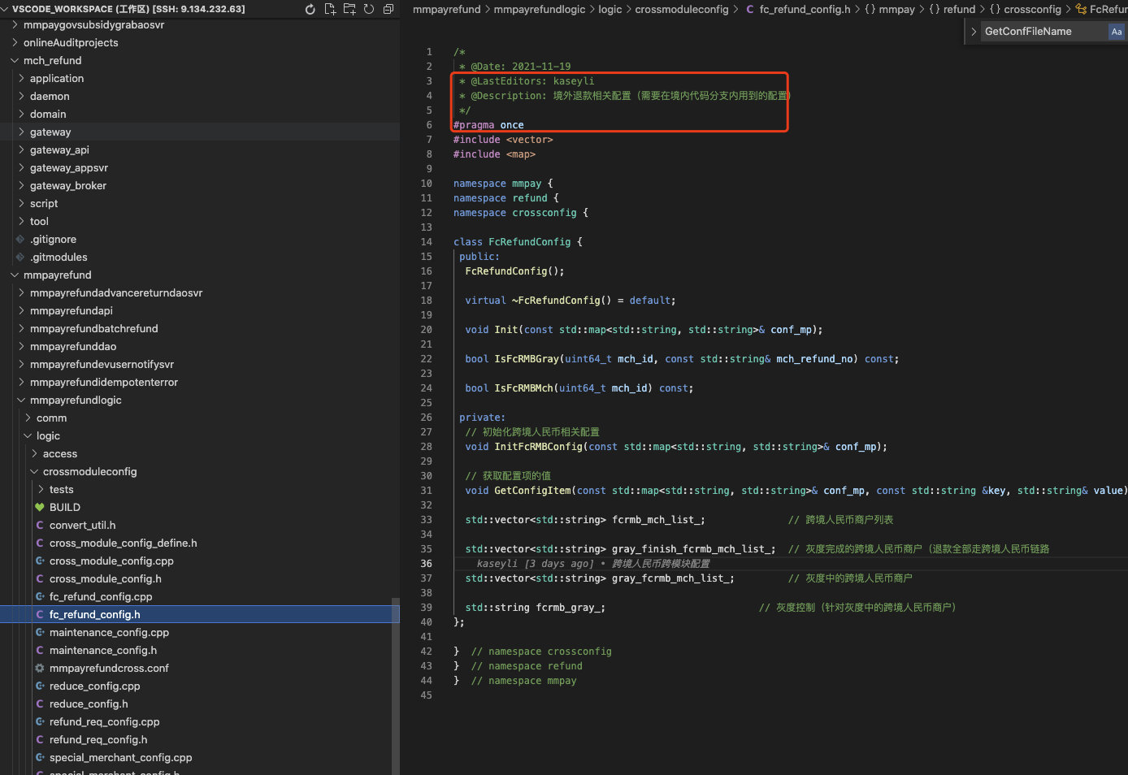Click the '#pragma once' code line

tap(488, 125)
